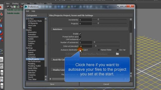
Task: Click the Cancel button
Action: (106, 84)
